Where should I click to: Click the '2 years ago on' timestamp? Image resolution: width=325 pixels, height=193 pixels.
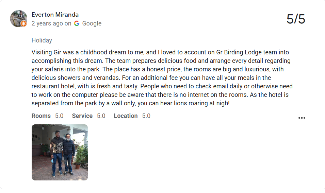click(x=51, y=23)
